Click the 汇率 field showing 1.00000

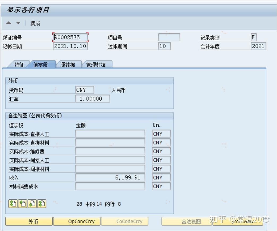pyautogui.click(x=93, y=99)
